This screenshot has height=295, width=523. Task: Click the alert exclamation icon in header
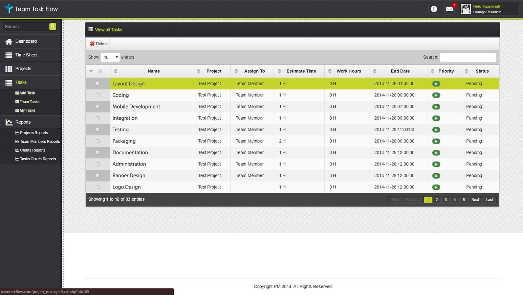tap(434, 9)
